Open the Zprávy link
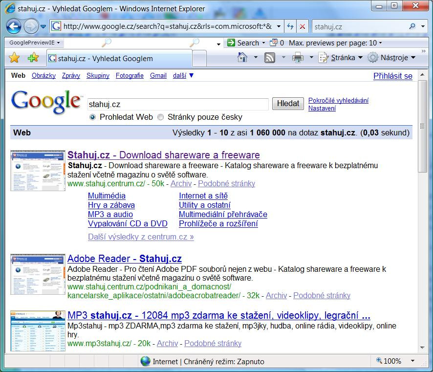Image resolution: width=433 pixels, height=372 pixels. tap(71, 75)
